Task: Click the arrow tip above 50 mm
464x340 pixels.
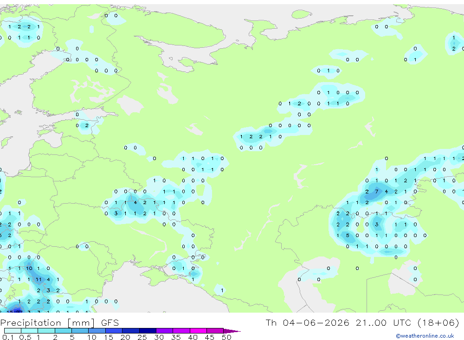Action: pos(232,331)
